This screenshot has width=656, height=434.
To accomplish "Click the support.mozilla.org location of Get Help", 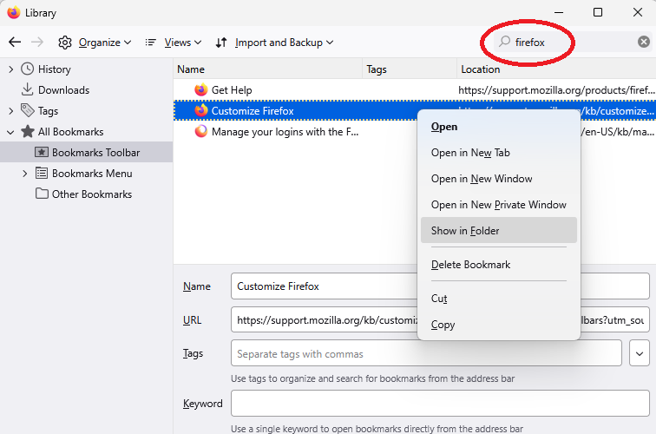I will click(556, 90).
